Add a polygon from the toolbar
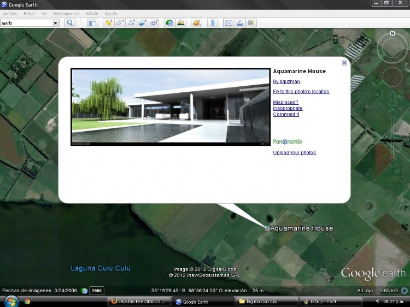Viewport: 410px width, 307px height. point(120,23)
